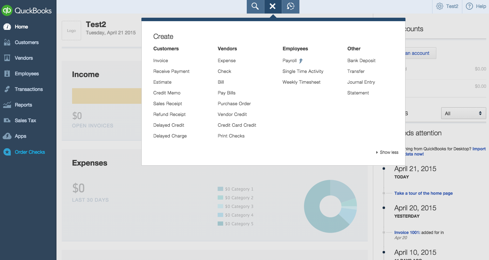Create an Estimate
The image size is (489, 260).
point(162,82)
